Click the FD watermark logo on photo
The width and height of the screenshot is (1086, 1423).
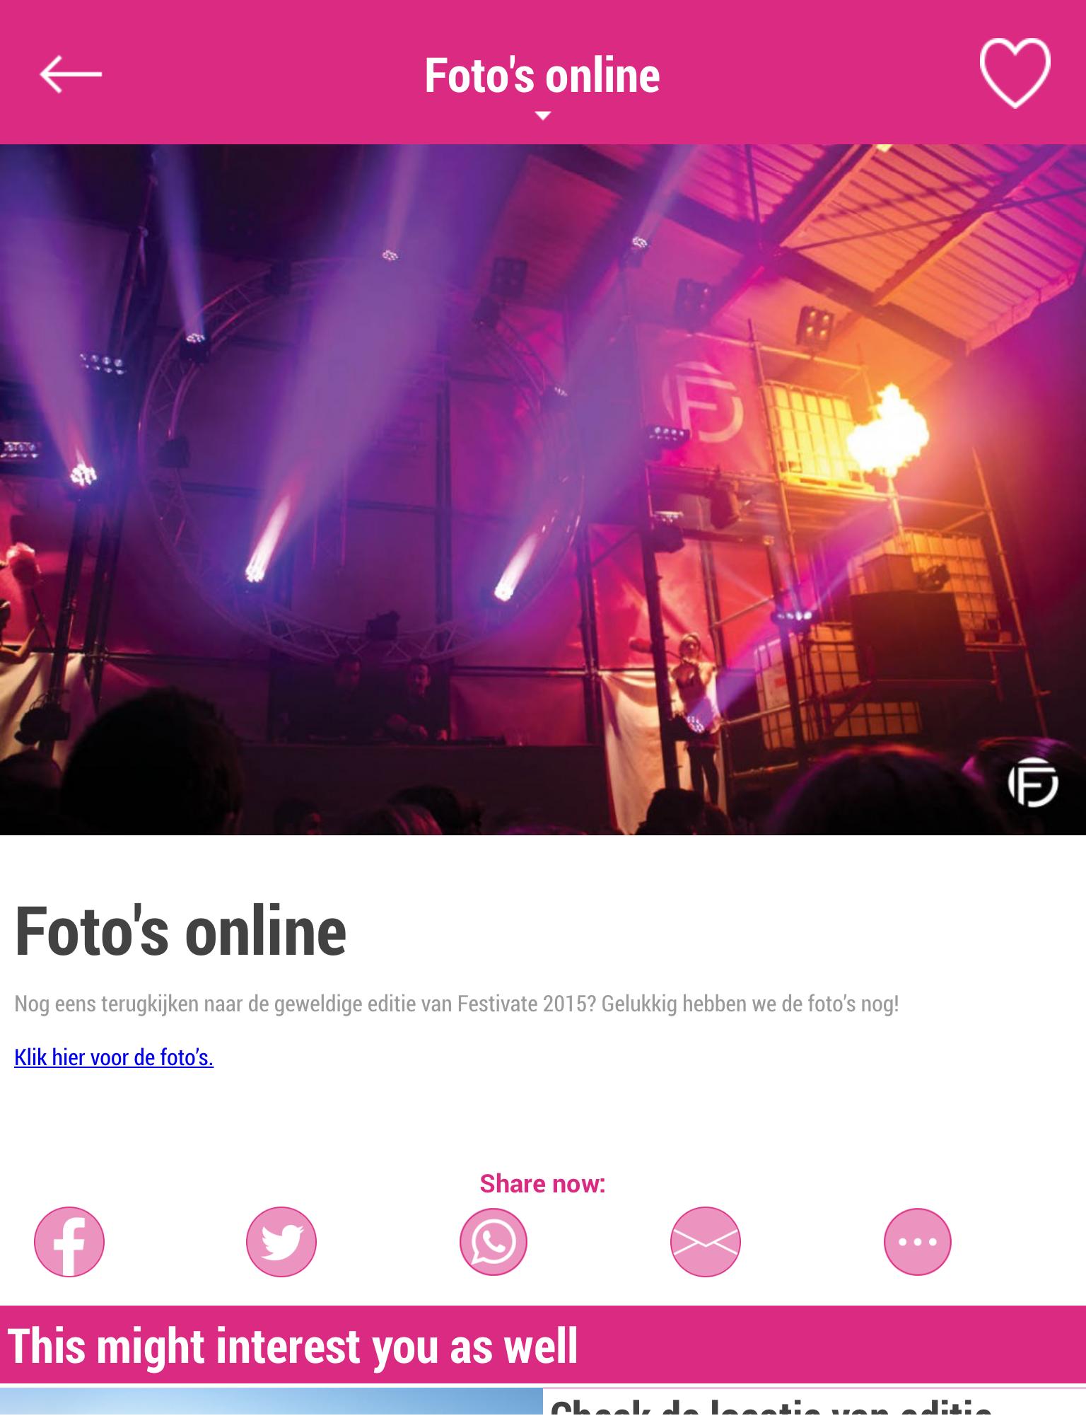(x=1033, y=782)
